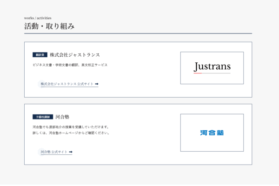Click 詳しくは、河合塾ホームページ description line
The image size is (279, 186).
pyautogui.click(x=71, y=133)
